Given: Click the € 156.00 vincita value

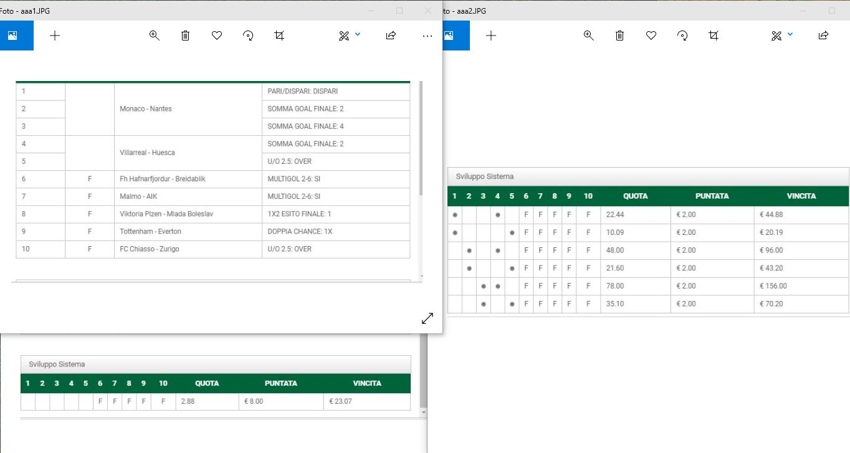Looking at the screenshot, I should point(773,286).
